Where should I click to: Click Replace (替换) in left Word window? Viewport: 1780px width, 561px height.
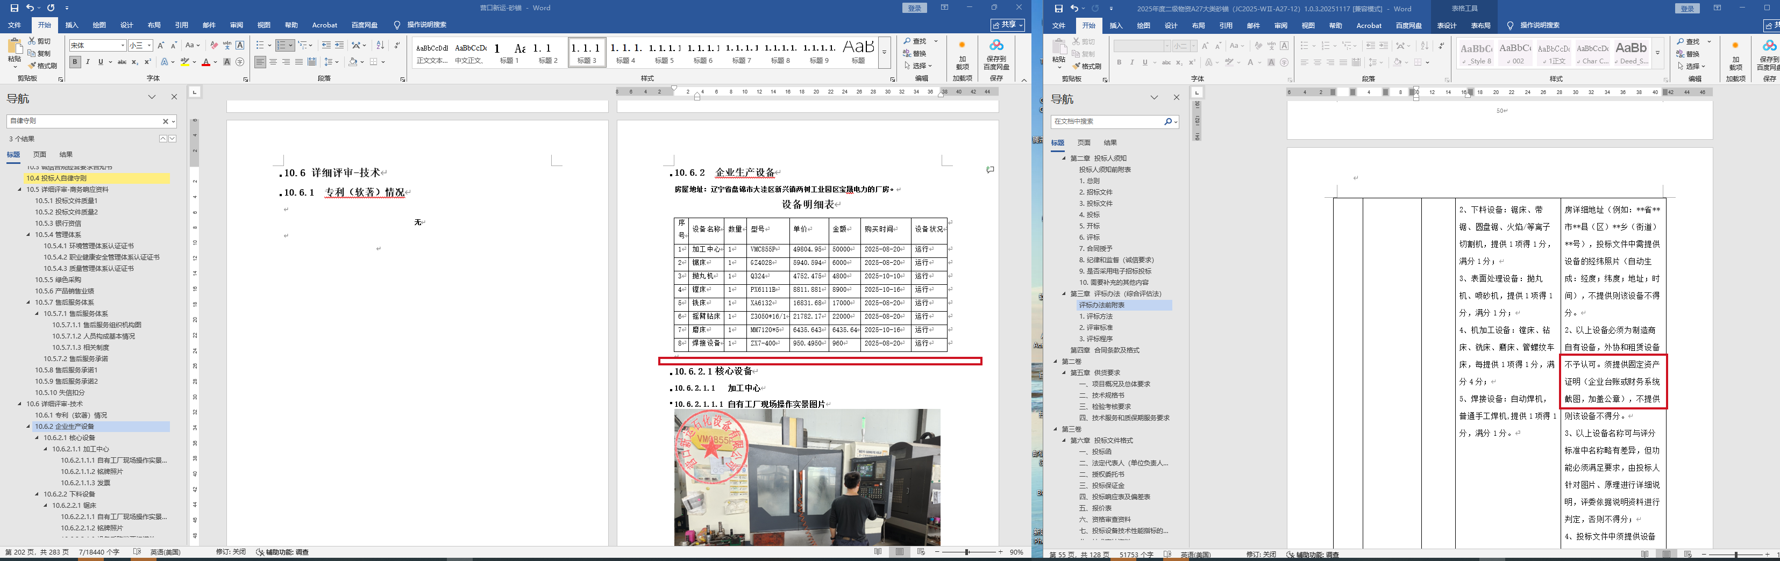[x=915, y=53]
